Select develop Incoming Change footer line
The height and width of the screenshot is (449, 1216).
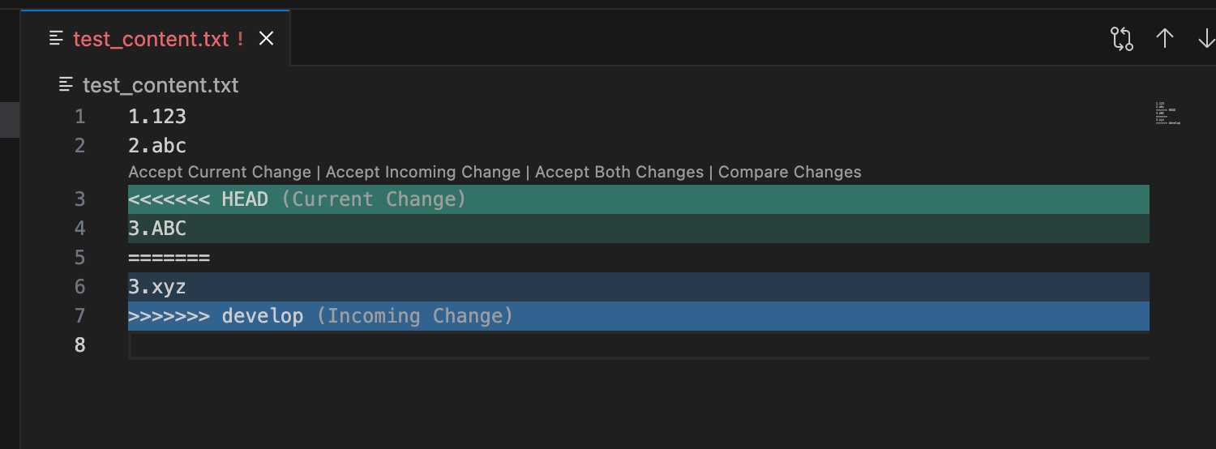639,316
